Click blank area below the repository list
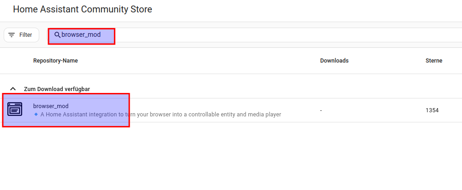 click(231, 156)
